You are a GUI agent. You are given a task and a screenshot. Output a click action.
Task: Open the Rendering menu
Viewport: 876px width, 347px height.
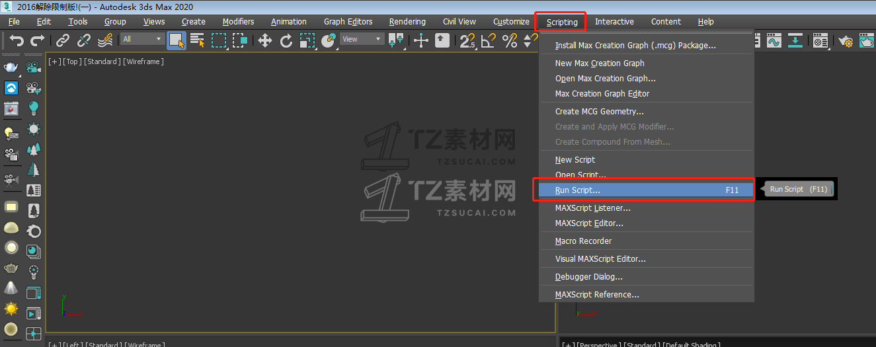pyautogui.click(x=407, y=22)
